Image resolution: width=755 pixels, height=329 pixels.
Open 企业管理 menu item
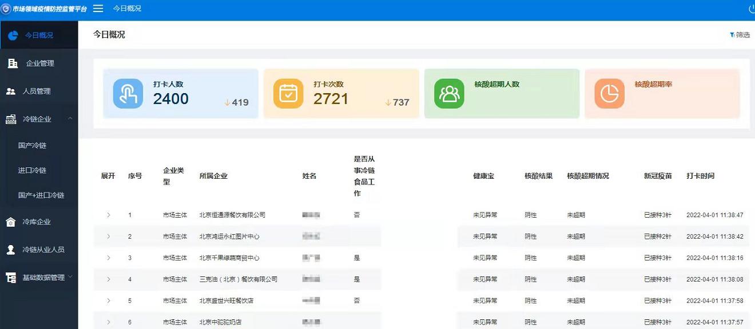tap(39, 63)
